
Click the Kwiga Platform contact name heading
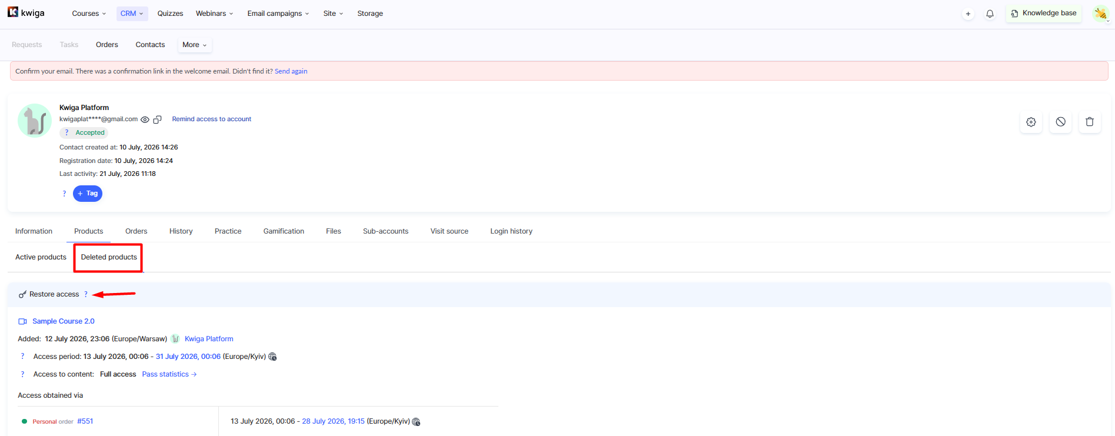point(84,108)
